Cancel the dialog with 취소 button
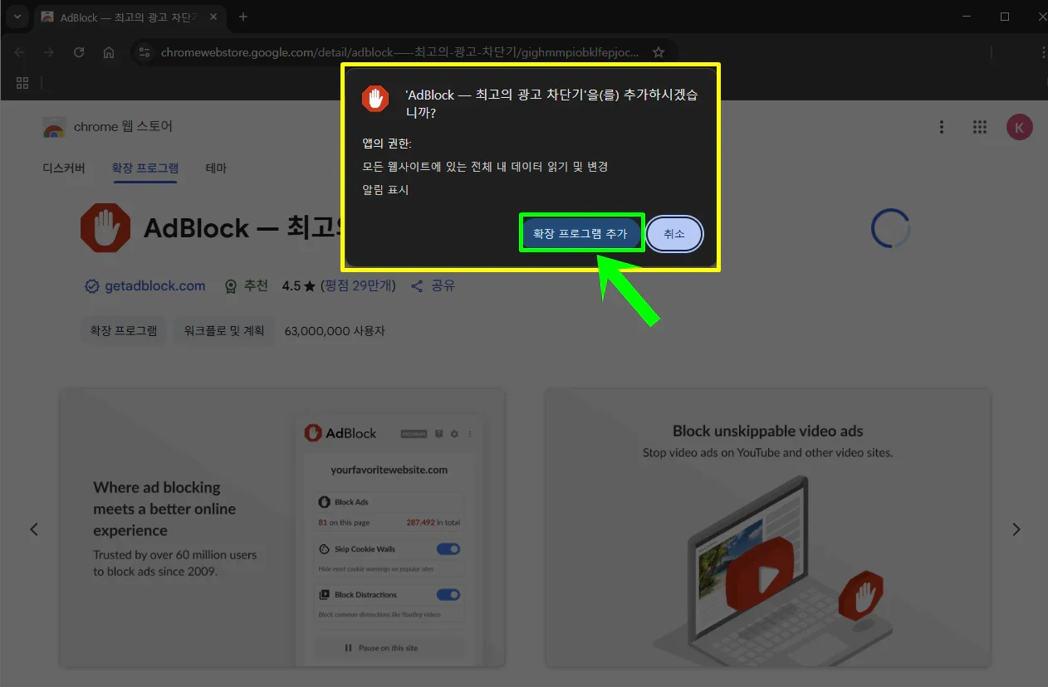This screenshot has height=687, width=1048. coord(674,234)
